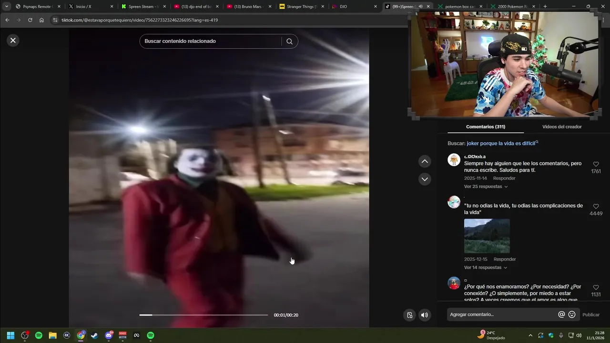Mute the TikTok tab via its speaker icon
This screenshot has width=610, height=343.
pyautogui.click(x=420, y=7)
